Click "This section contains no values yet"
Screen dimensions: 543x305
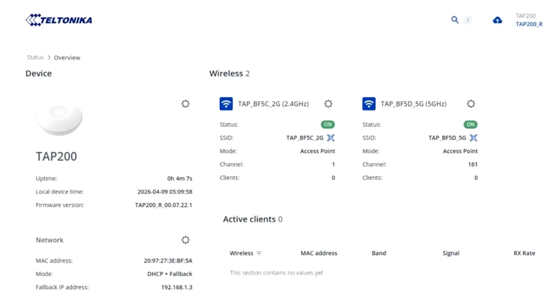[x=276, y=273]
